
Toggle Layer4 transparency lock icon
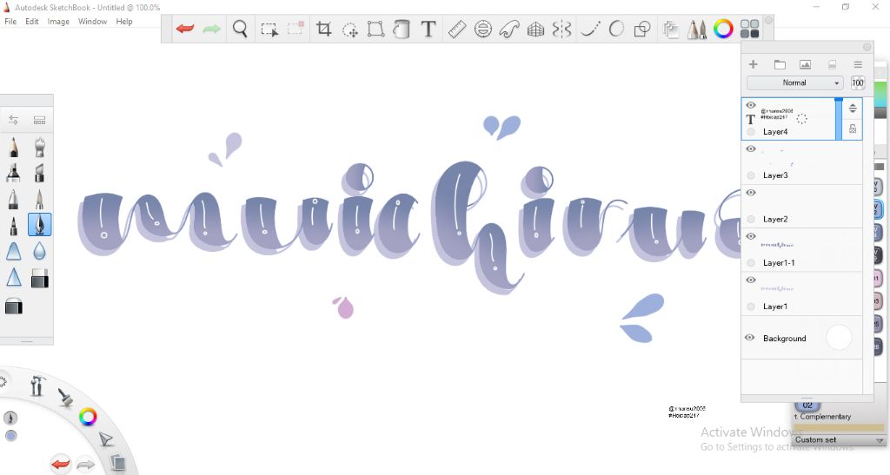tap(853, 129)
